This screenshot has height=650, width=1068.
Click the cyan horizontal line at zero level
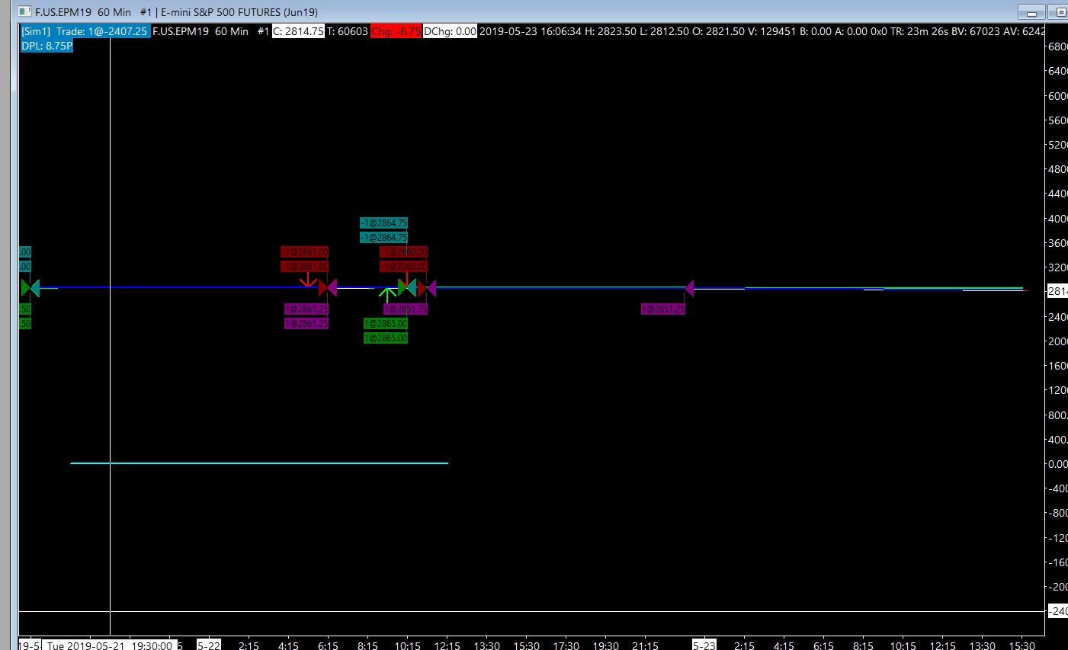tap(259, 463)
